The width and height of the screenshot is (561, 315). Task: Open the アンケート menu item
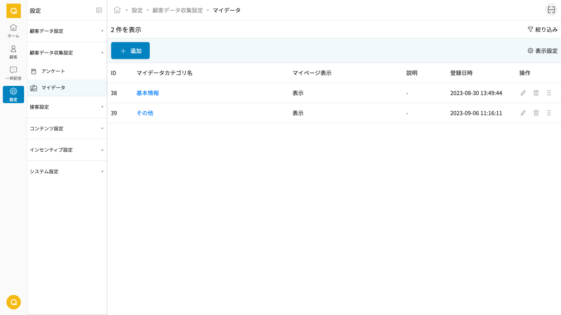click(53, 71)
